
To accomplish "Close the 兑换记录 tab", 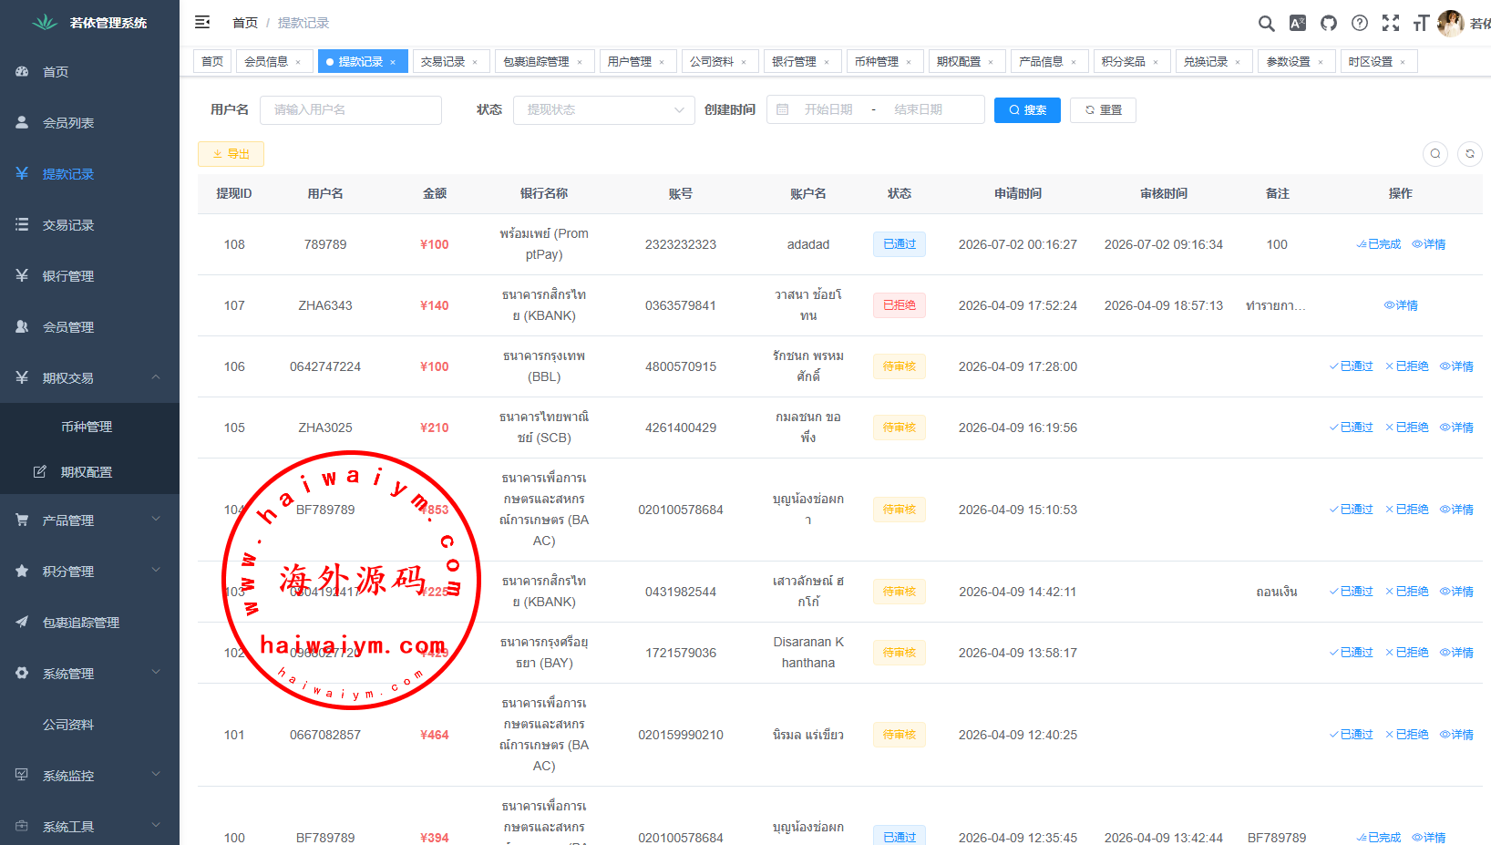I will 1238,63.
